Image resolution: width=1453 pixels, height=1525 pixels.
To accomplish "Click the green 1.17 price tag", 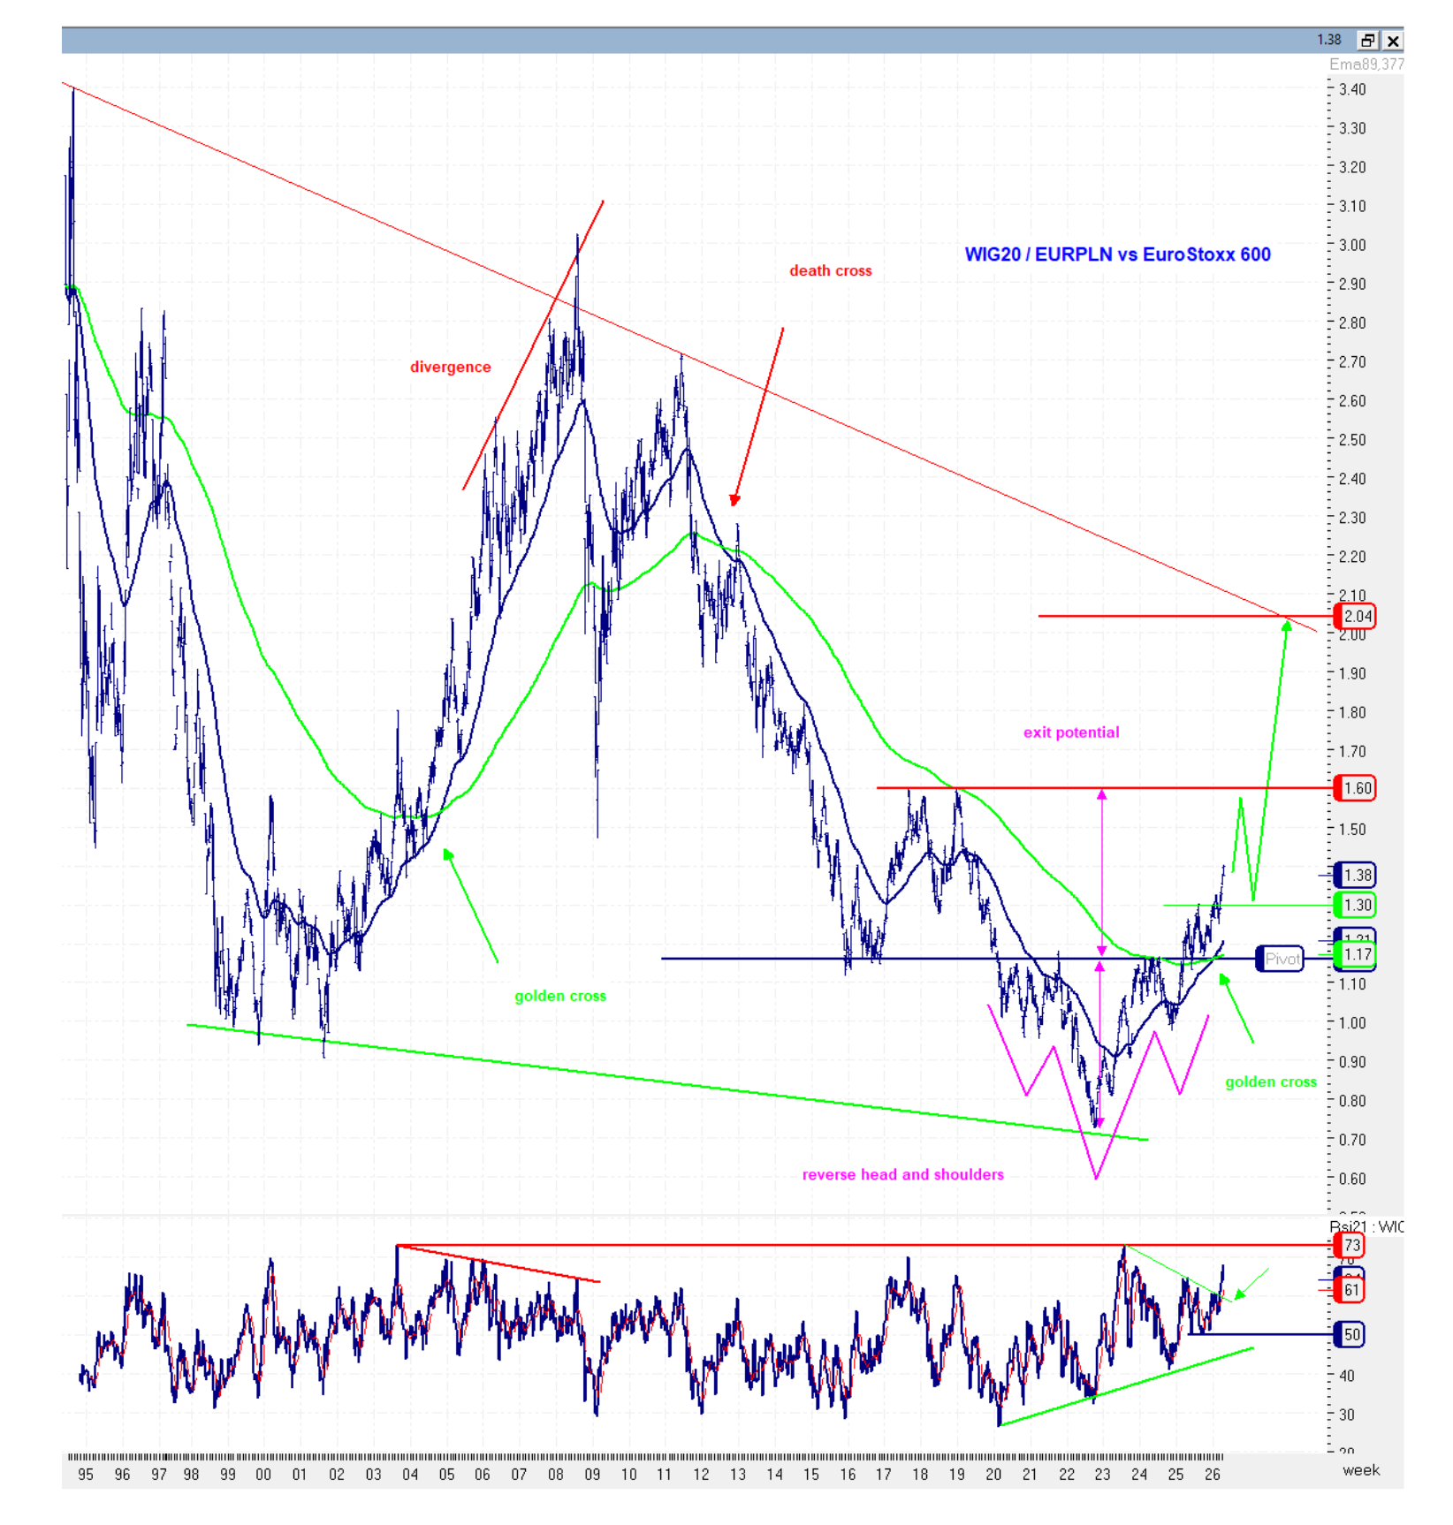I will pyautogui.click(x=1356, y=954).
